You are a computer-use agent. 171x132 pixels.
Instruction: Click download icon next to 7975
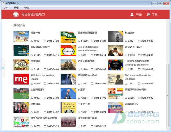[79, 126]
